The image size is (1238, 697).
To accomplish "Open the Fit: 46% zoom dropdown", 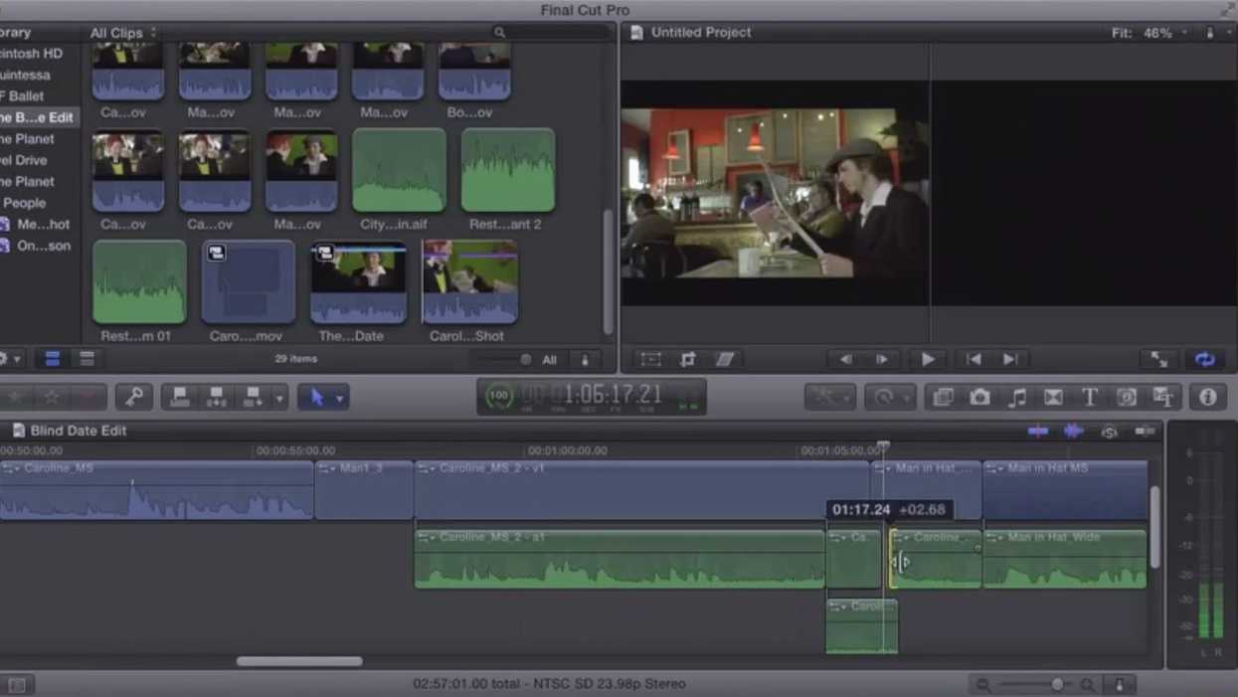I will point(1149,33).
